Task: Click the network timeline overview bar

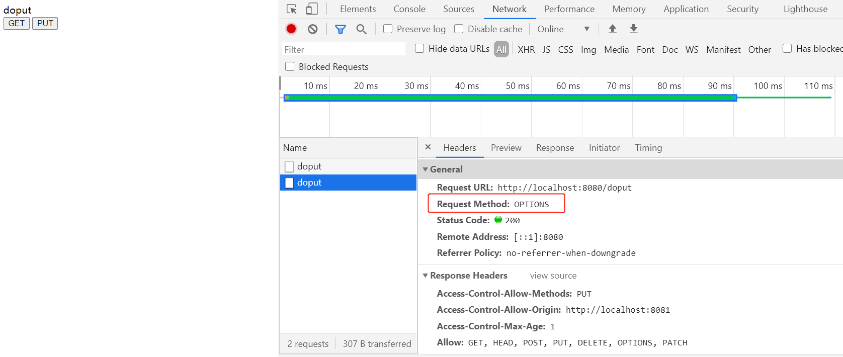Action: pyautogui.click(x=510, y=98)
